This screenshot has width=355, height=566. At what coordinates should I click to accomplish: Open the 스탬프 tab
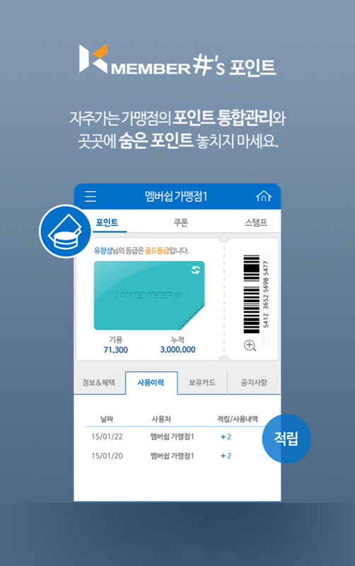(256, 222)
